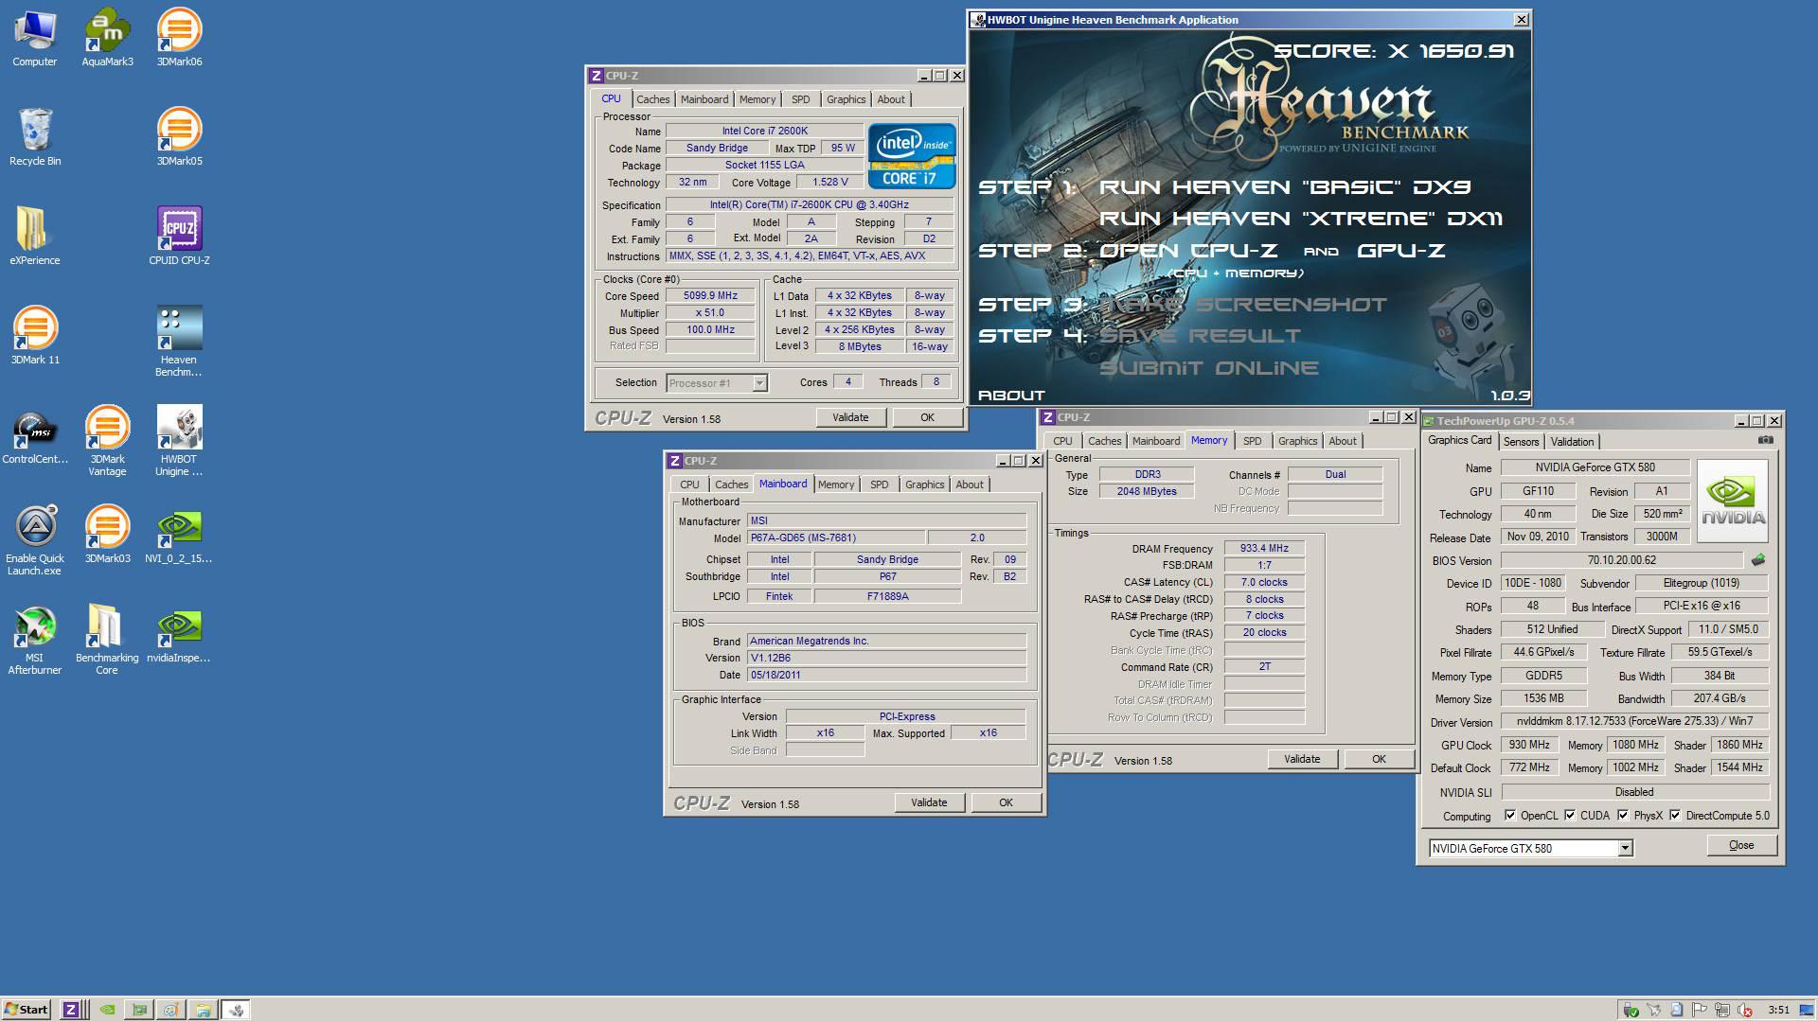Open the 3DMark06 desktop icon

[179, 38]
